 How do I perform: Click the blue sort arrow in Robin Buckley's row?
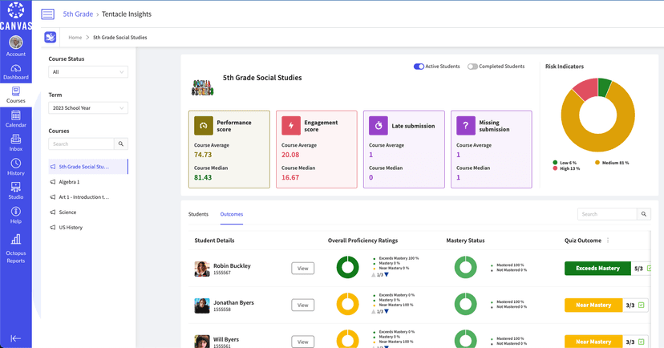click(x=387, y=275)
